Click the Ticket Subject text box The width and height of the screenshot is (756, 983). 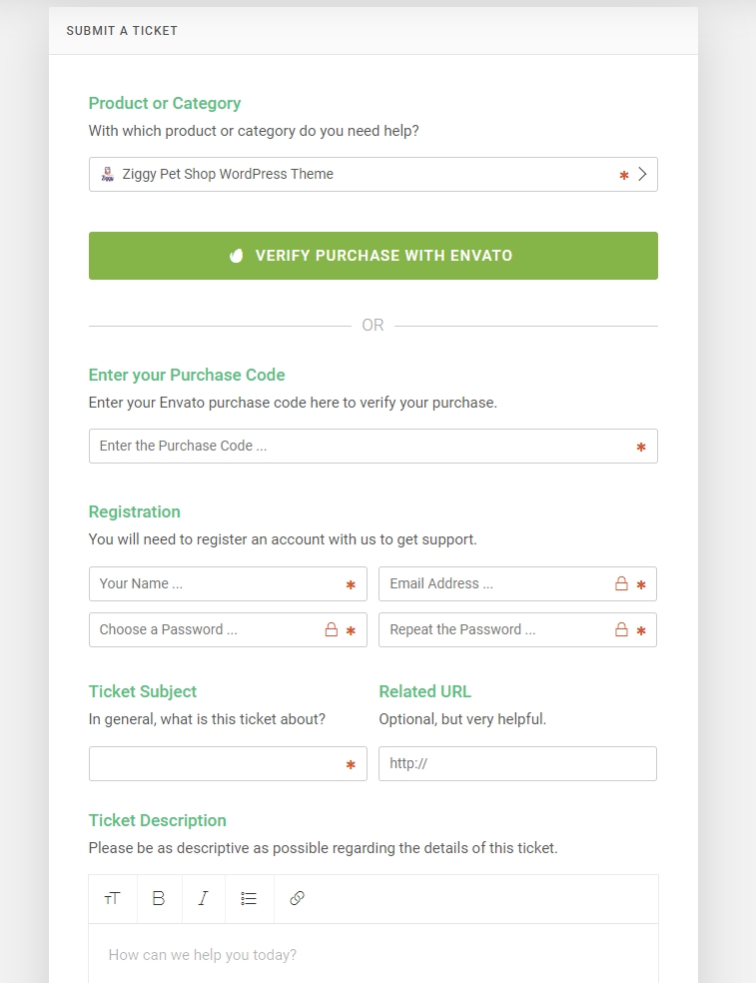[x=215, y=763]
